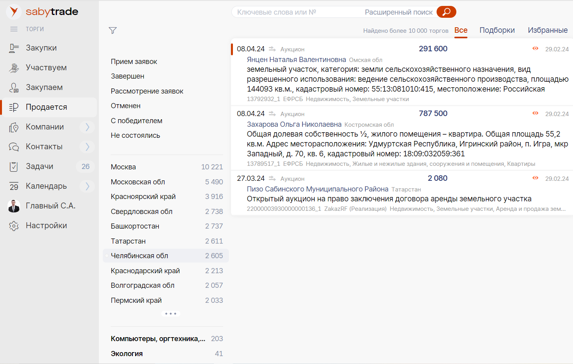Open Задачи checklist icon in sidebar
The width and height of the screenshot is (573, 364).
[13, 166]
